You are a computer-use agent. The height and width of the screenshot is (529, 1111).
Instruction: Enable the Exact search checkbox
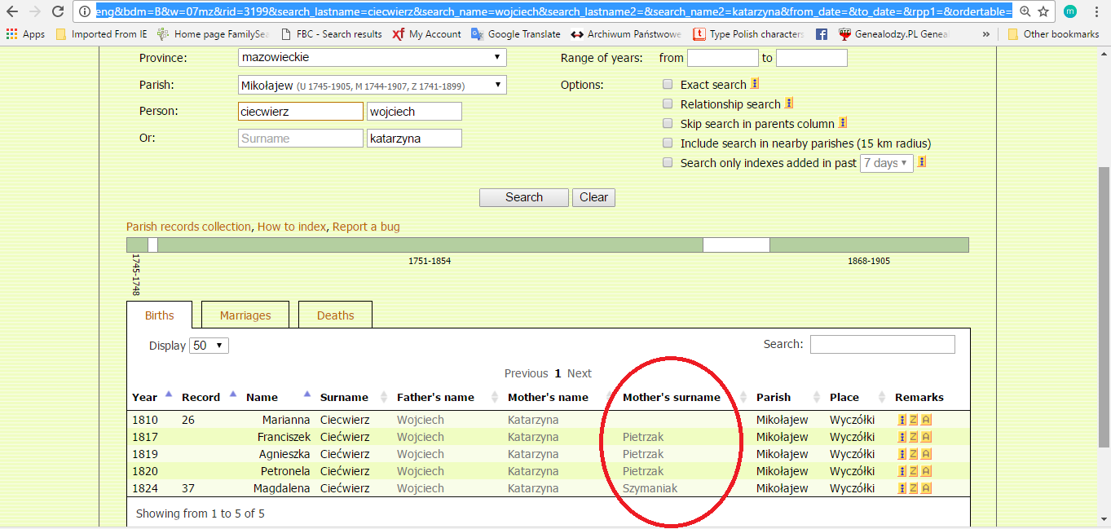pos(668,85)
